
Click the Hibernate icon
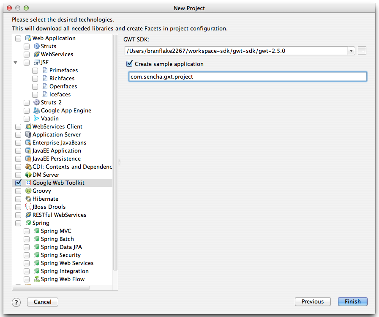click(x=28, y=199)
